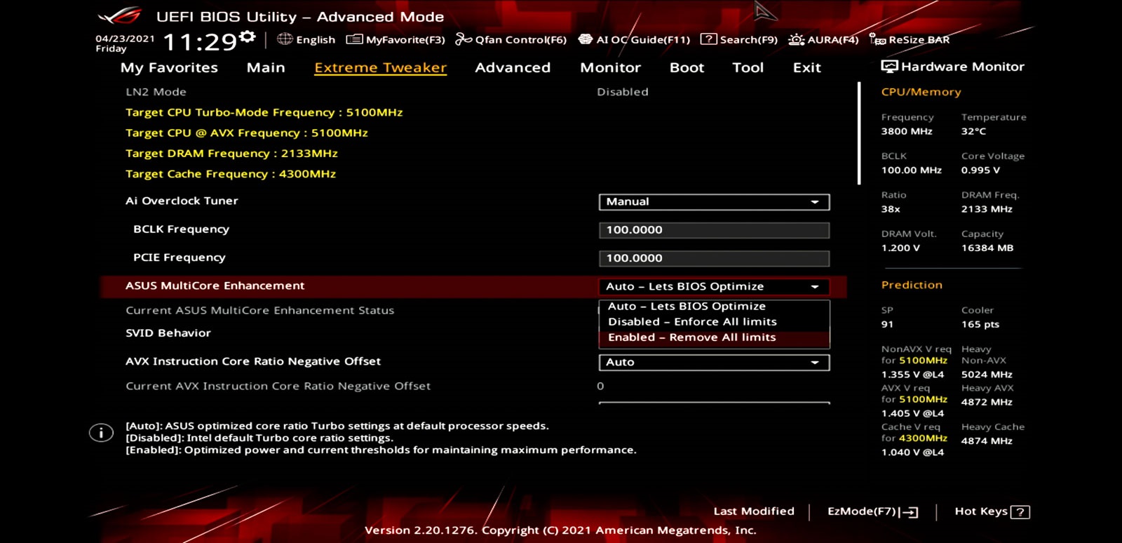Select the LN2 Mode row
Image resolution: width=1122 pixels, height=543 pixels.
[473, 92]
